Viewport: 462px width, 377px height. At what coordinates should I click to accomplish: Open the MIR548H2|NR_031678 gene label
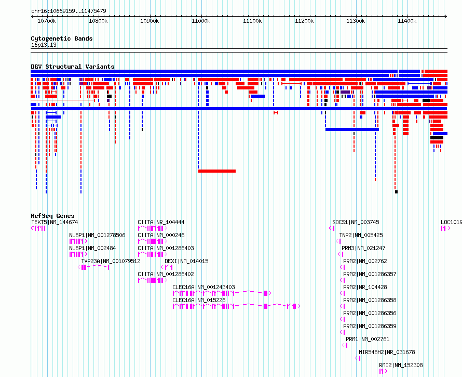click(x=387, y=352)
